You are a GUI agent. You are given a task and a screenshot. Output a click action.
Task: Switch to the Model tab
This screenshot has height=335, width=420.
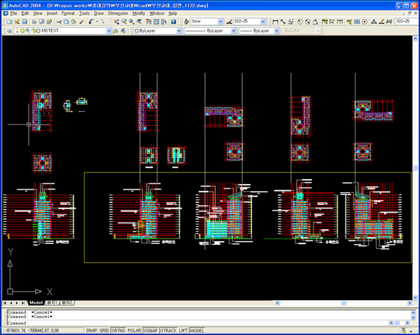click(36, 302)
